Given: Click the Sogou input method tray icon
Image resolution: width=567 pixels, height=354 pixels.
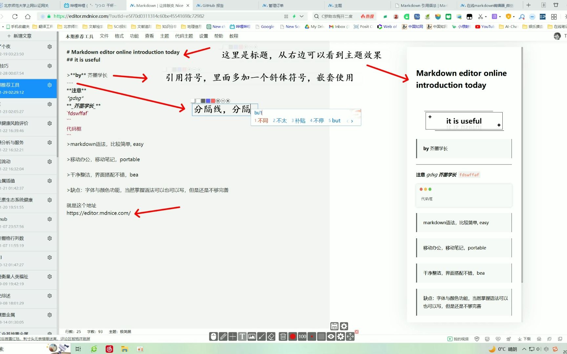Looking at the screenshot, I should (555, 349).
